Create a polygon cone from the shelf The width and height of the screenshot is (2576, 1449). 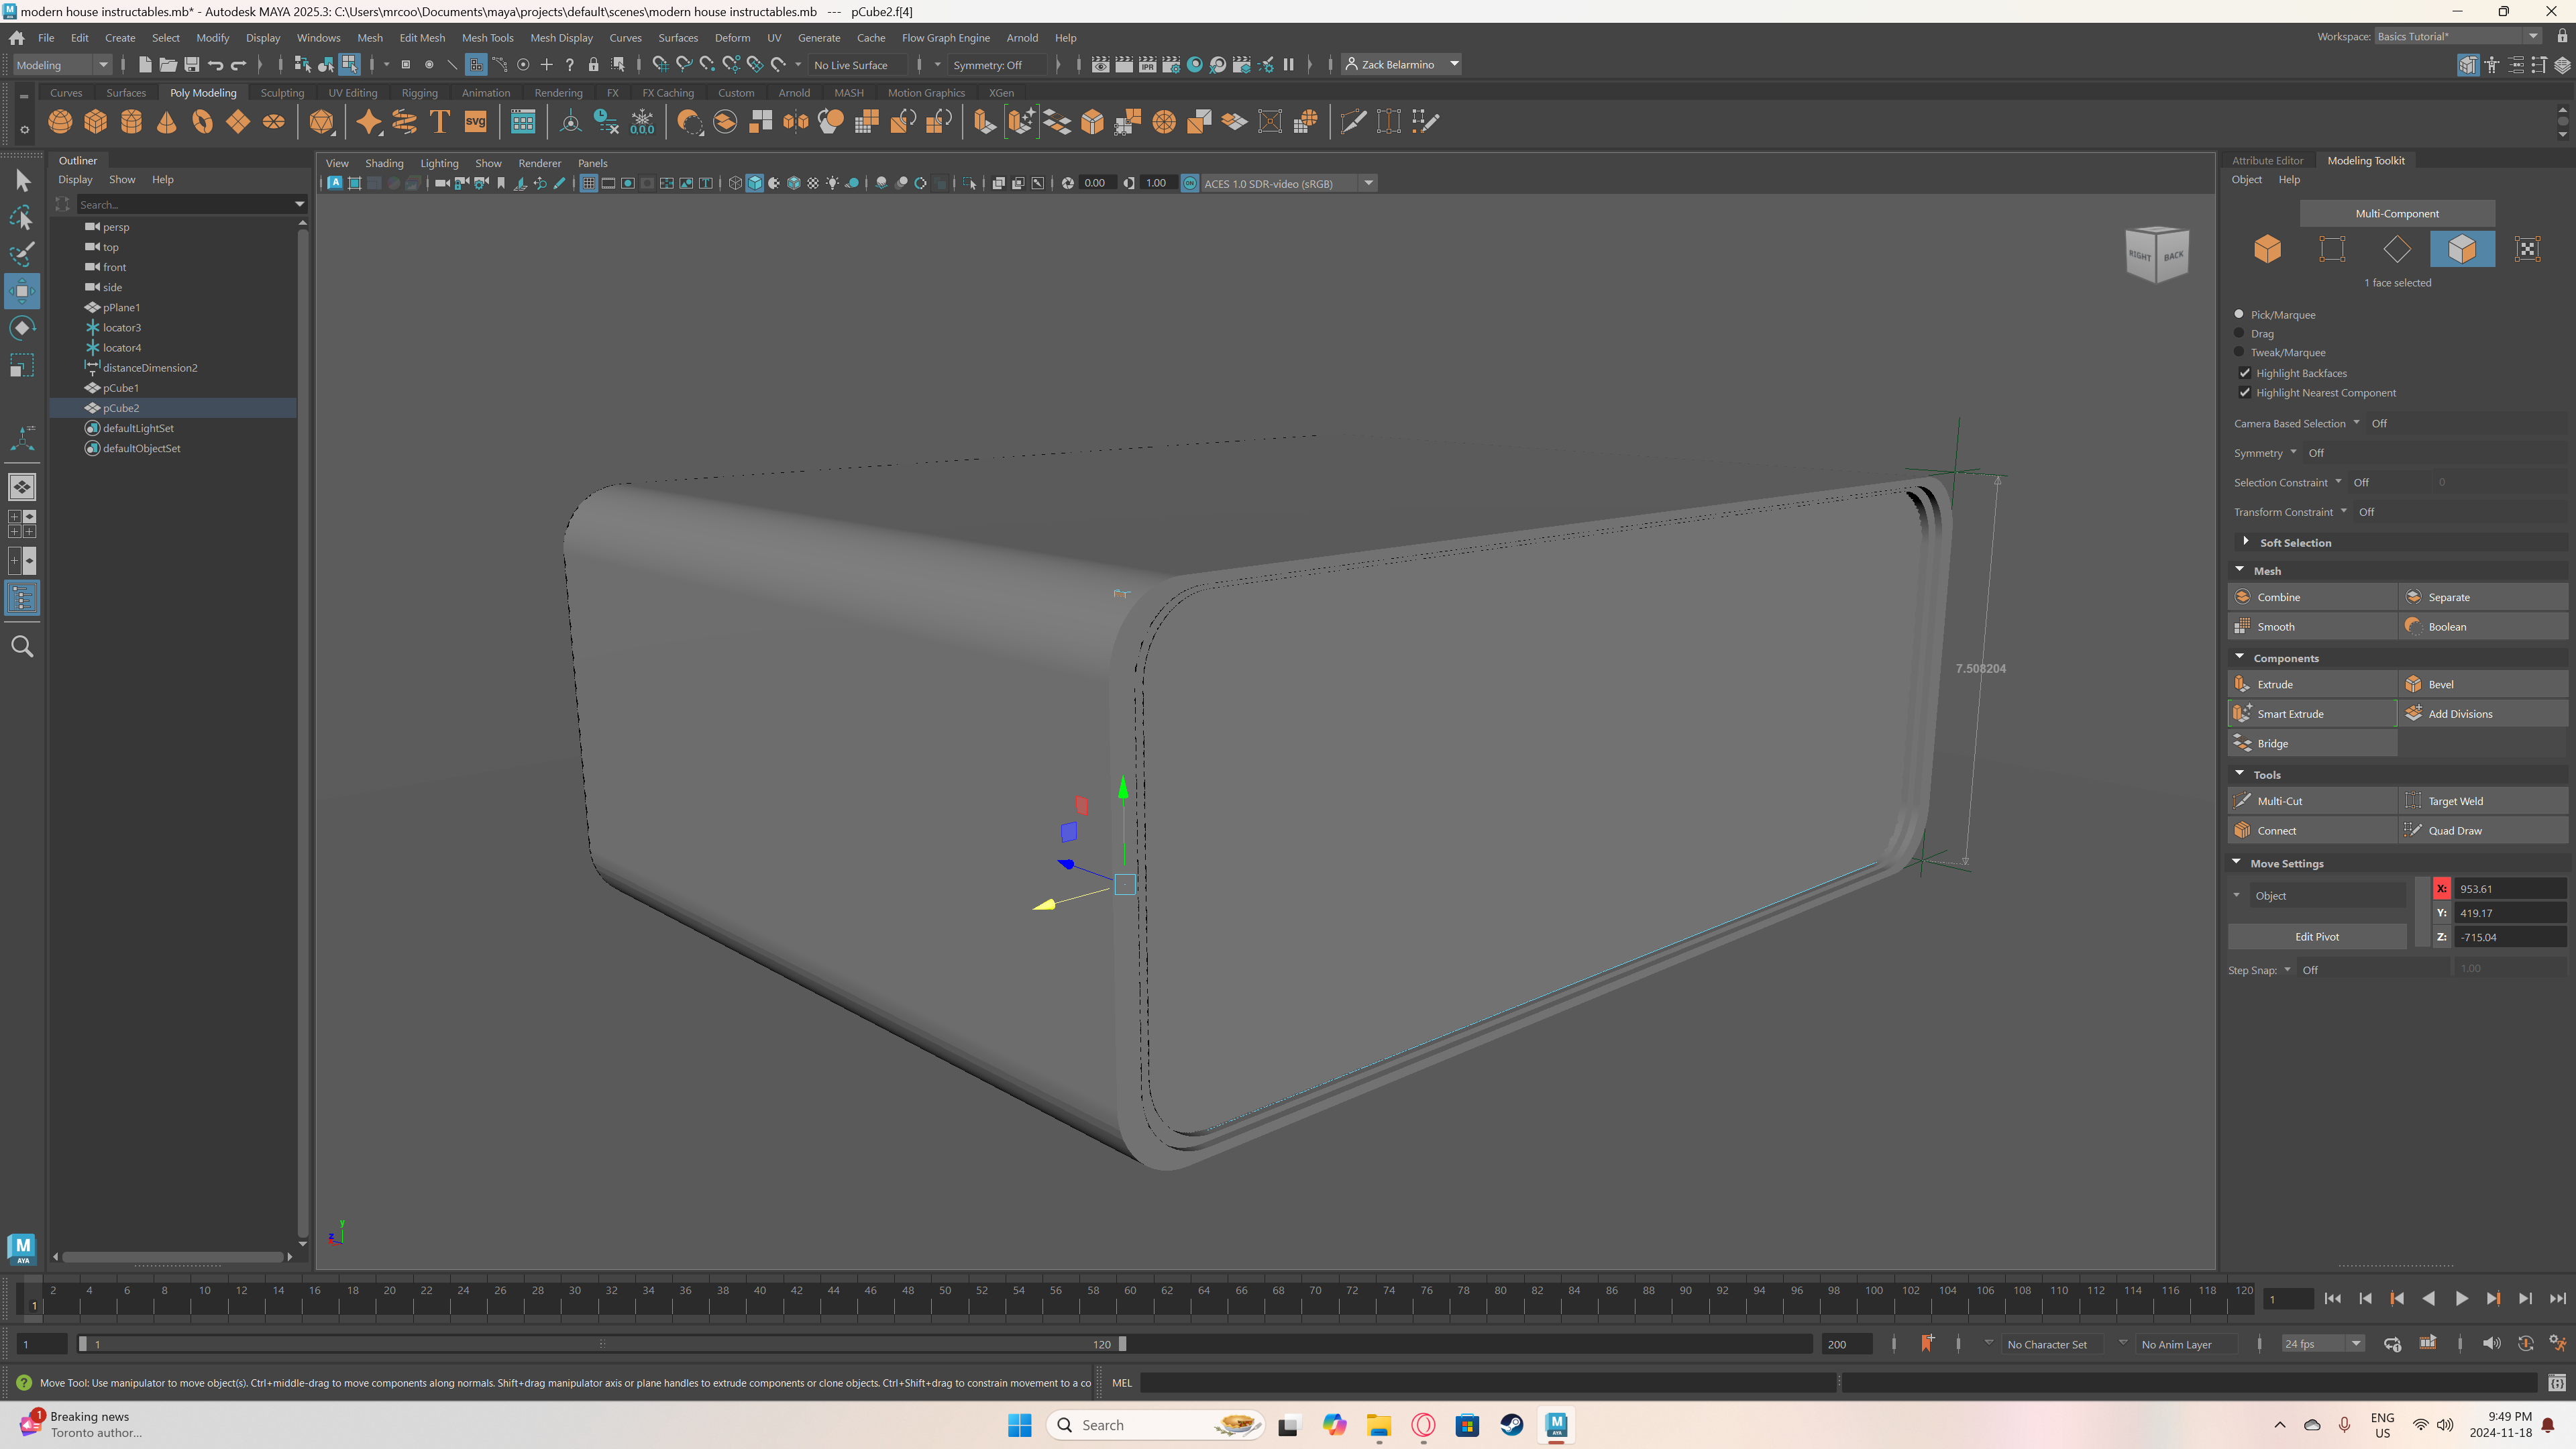point(167,122)
